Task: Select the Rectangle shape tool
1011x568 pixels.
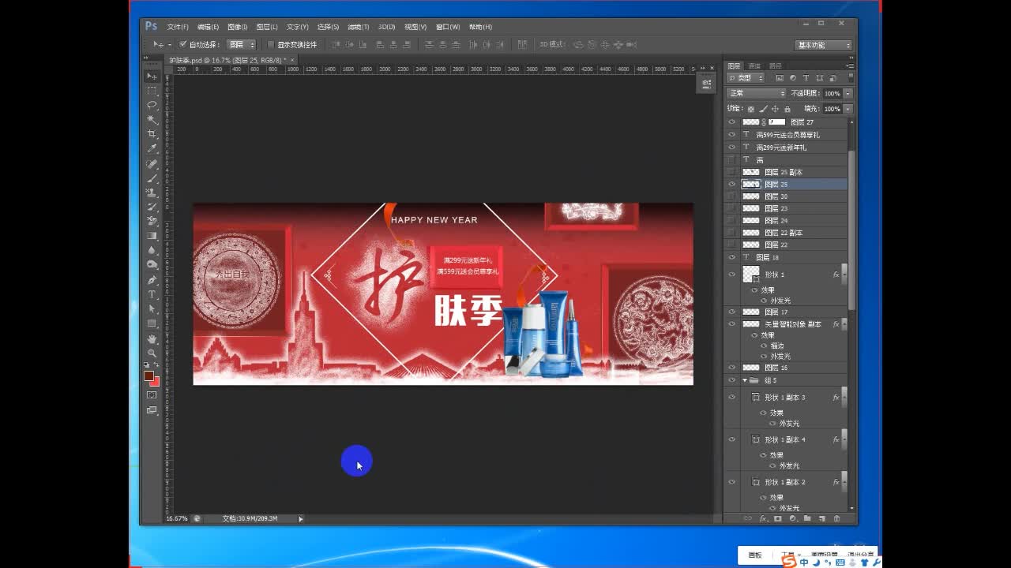Action: 152,323
